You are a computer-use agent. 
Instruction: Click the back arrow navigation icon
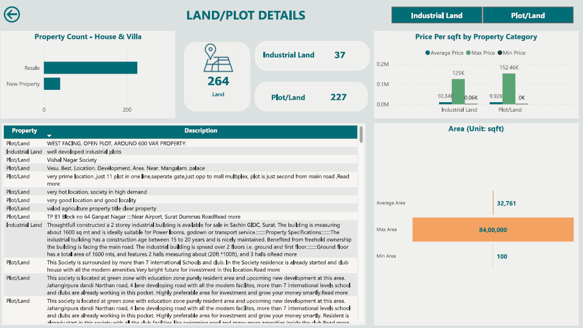point(12,14)
